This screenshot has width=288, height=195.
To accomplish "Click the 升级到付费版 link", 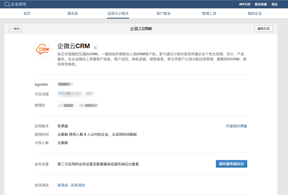I will click(x=237, y=126).
